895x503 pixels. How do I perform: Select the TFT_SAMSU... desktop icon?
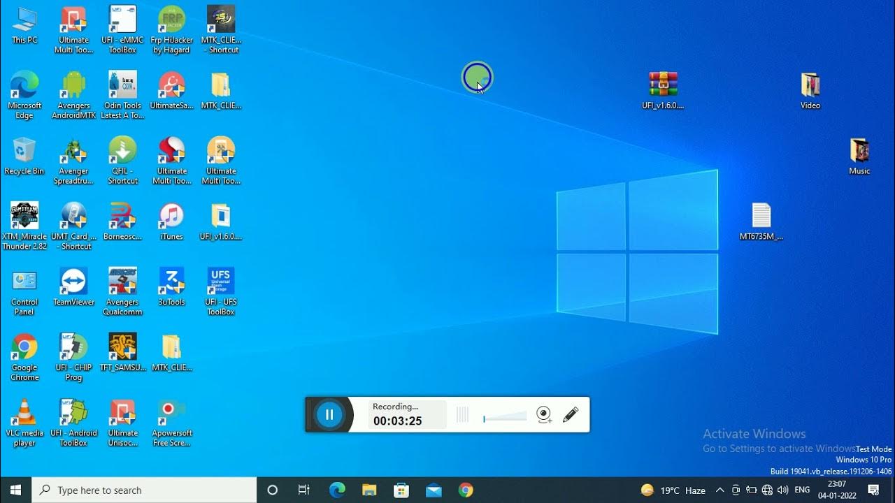(122, 353)
